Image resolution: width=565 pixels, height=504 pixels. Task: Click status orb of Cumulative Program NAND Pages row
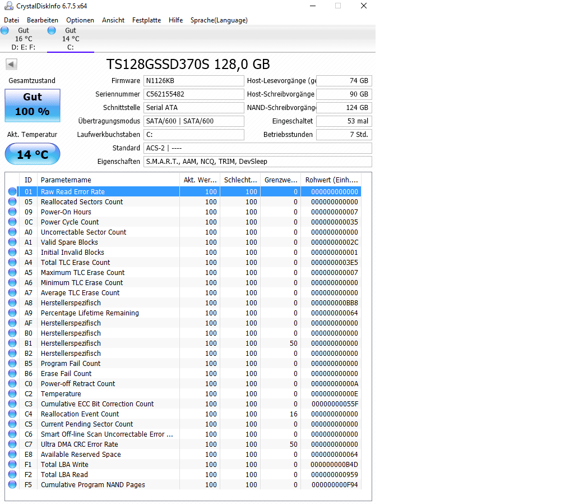[x=12, y=484]
